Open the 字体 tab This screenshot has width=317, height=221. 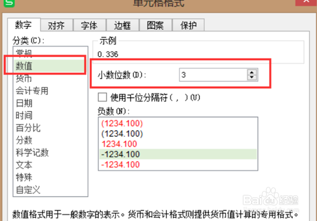tap(89, 25)
